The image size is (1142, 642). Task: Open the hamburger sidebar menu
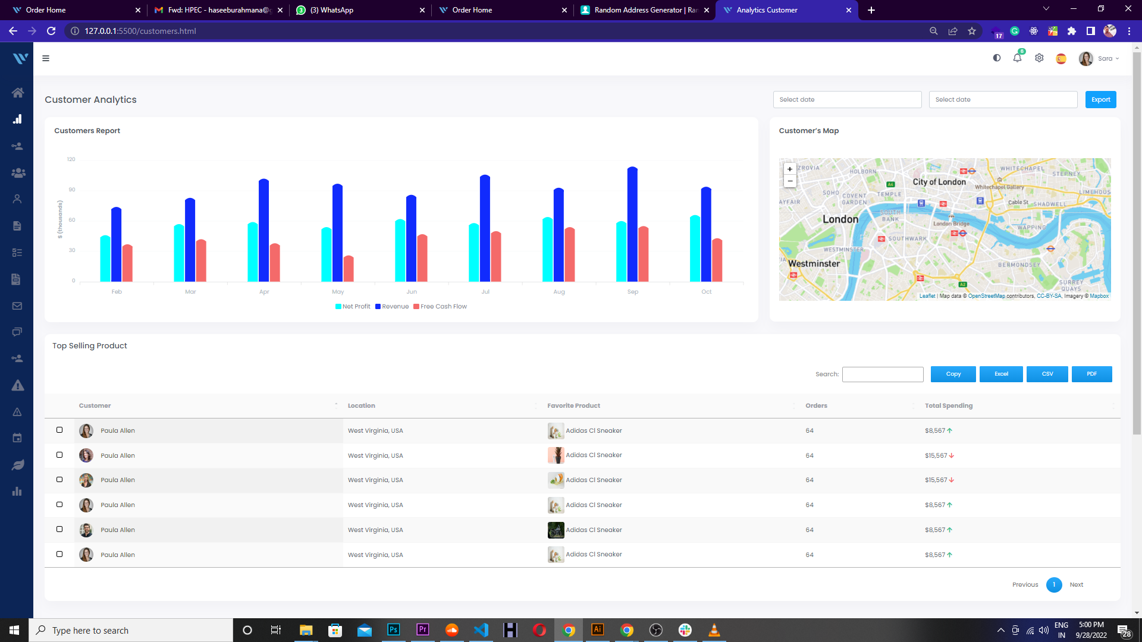point(46,58)
